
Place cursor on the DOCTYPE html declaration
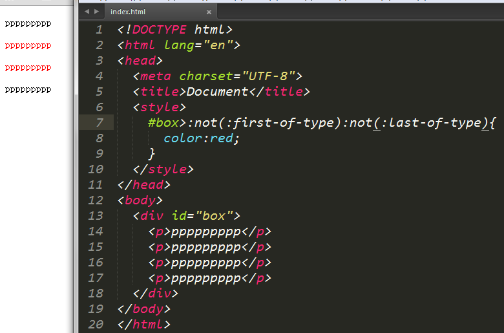pyautogui.click(x=174, y=30)
